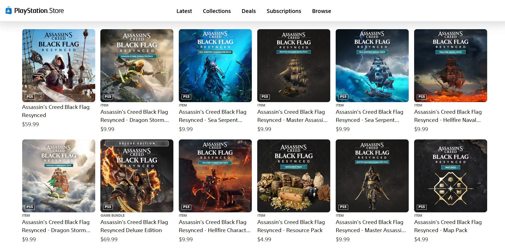Click the title Assassin's Creed Black Flag Resynced $59.99
The image size is (505, 248).
[56, 111]
